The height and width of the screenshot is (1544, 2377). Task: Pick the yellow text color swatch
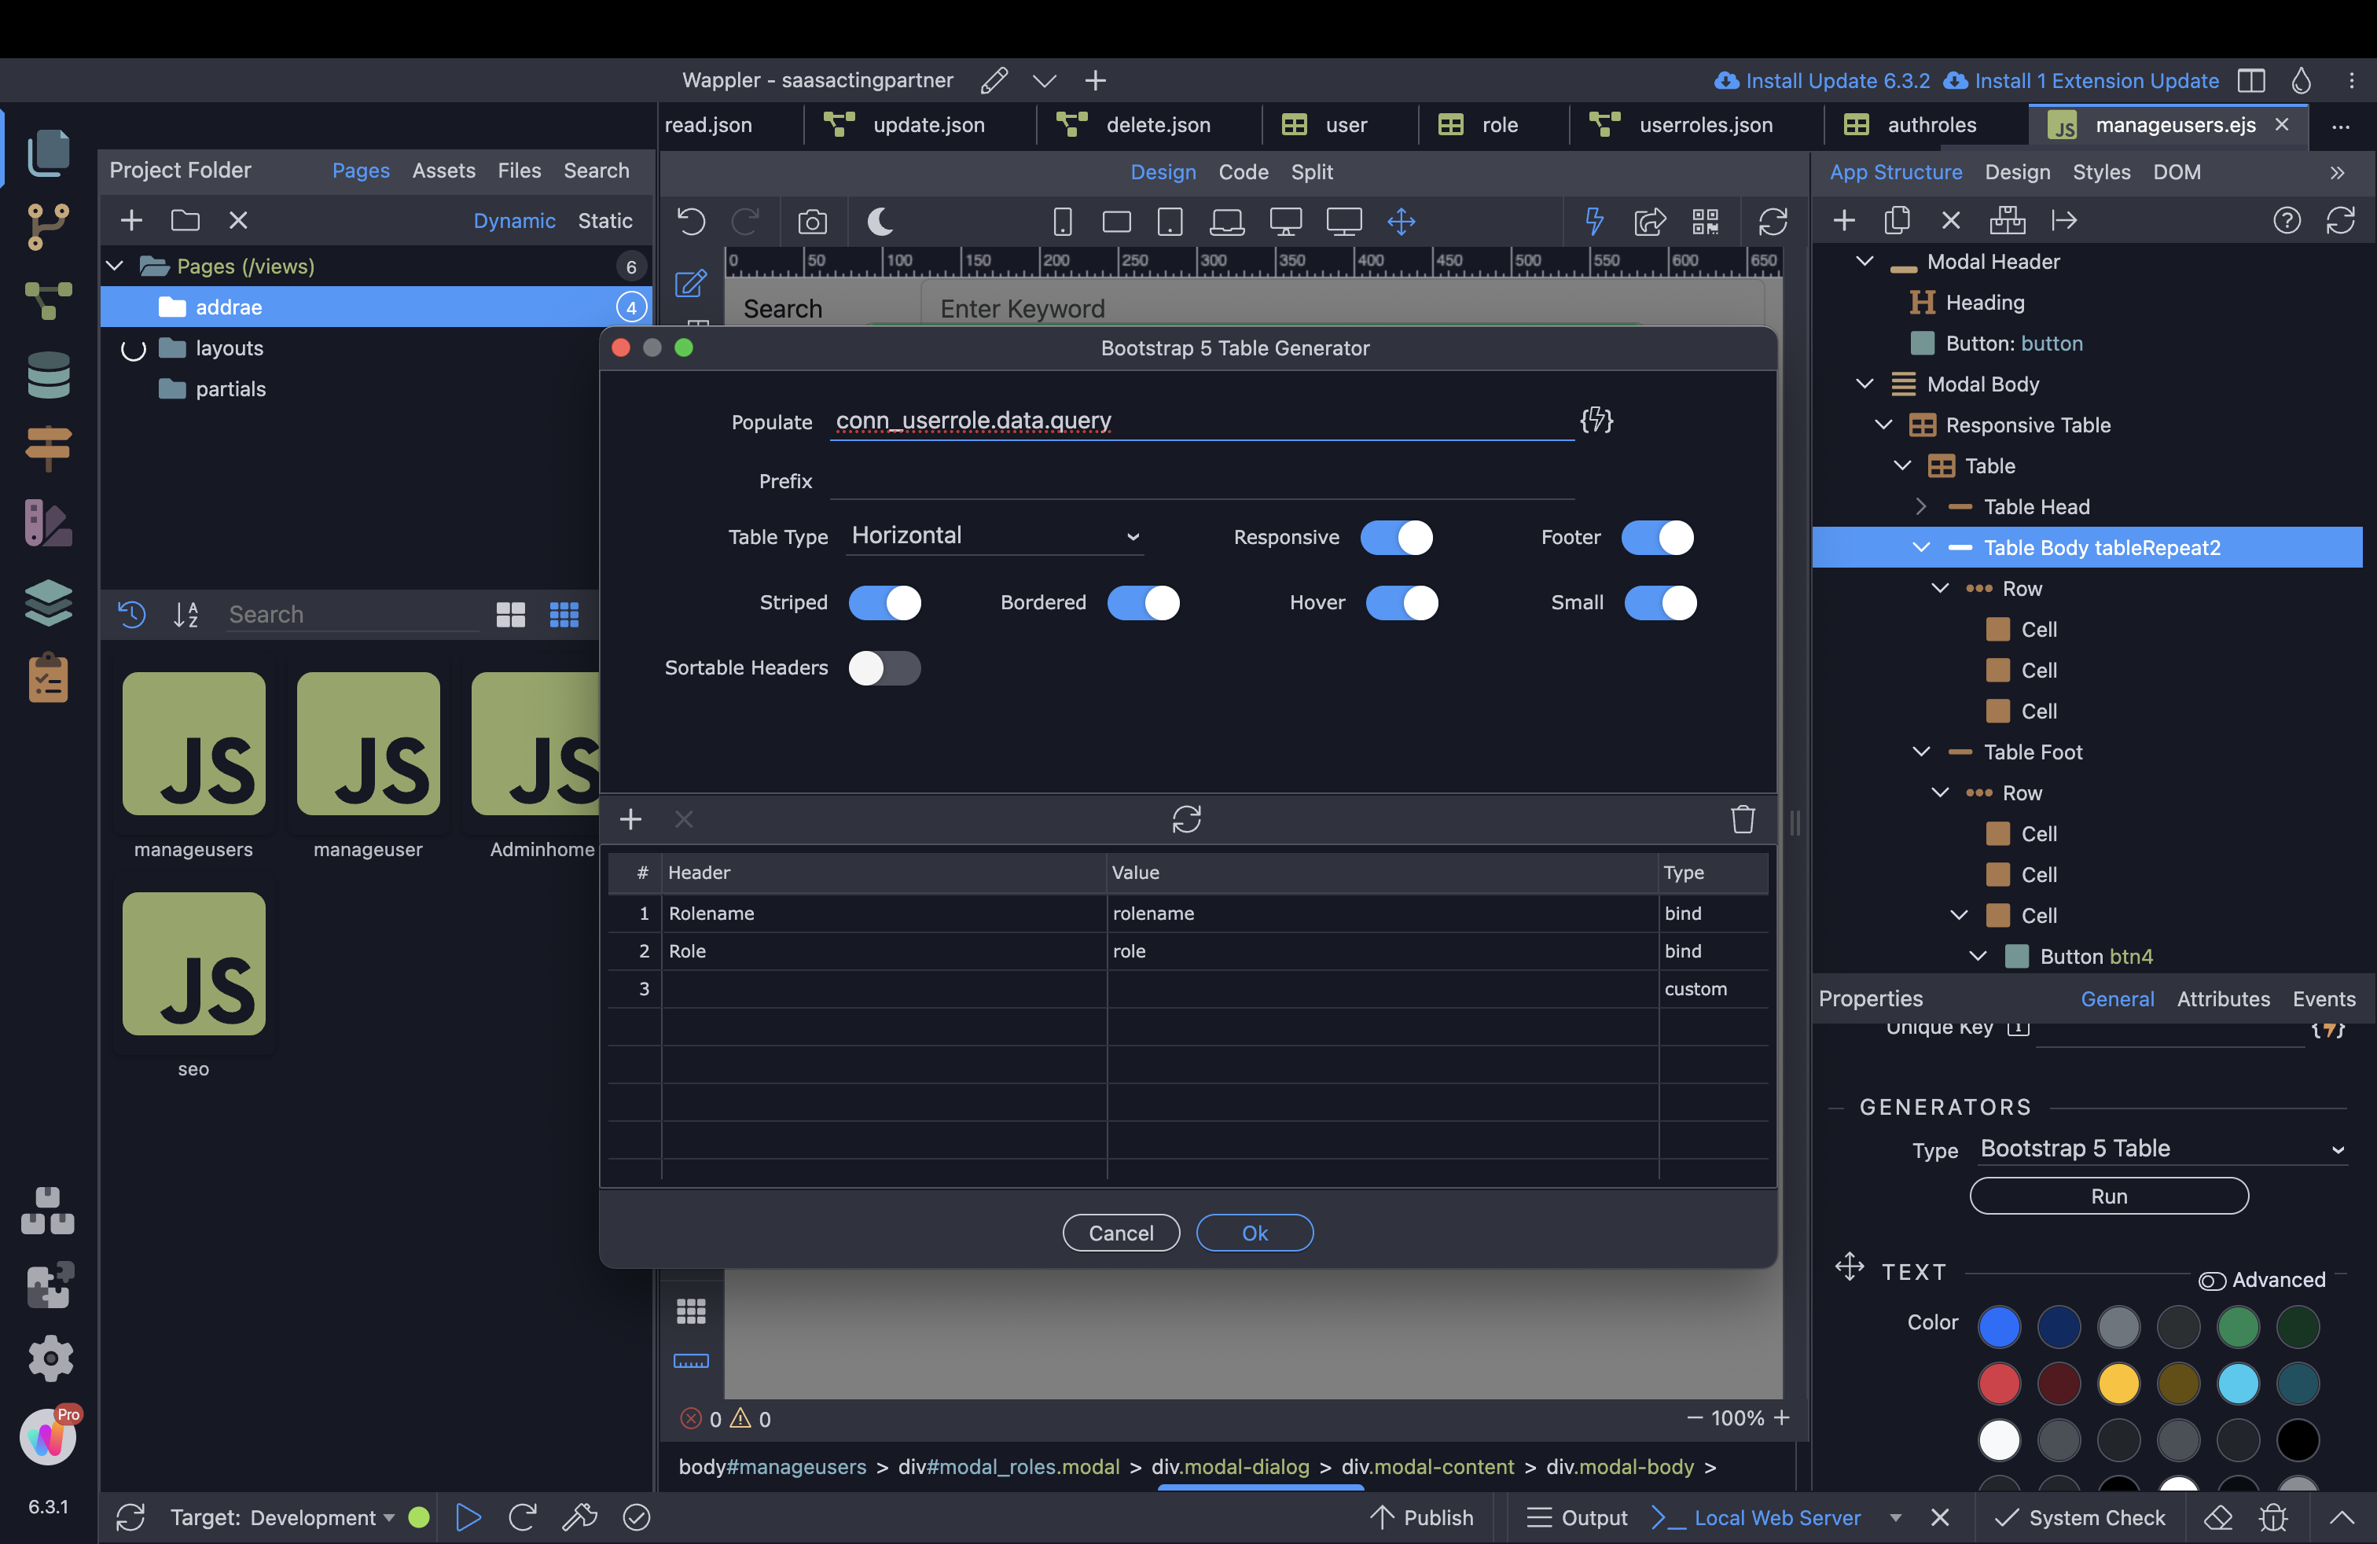2118,1383
